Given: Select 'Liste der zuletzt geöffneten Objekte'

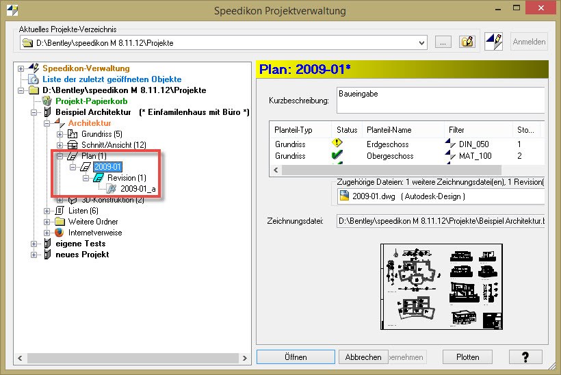Looking at the screenshot, I should (x=112, y=79).
